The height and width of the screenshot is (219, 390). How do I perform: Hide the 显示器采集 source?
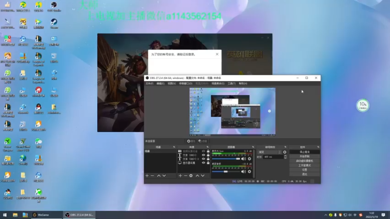(203, 163)
